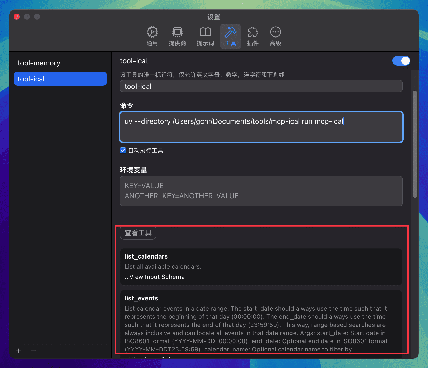Screen dimensions: 428x368
Task: Open the 提示词 prompts tab
Action: pos(205,36)
